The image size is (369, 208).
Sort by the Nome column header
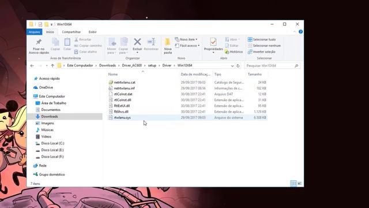pyautogui.click(x=142, y=75)
